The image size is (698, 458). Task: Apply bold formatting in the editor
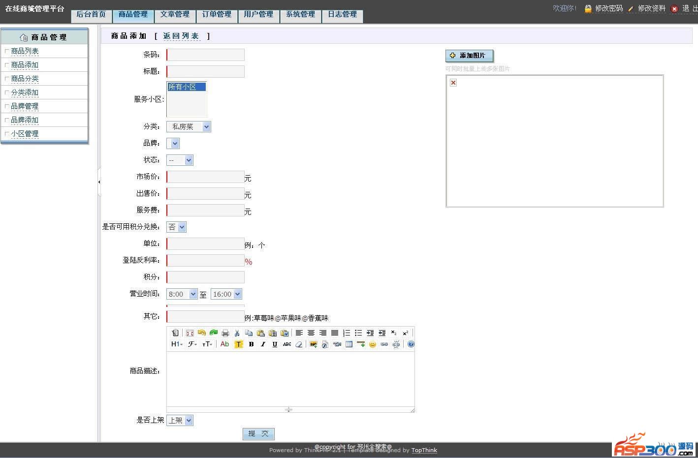(x=251, y=344)
